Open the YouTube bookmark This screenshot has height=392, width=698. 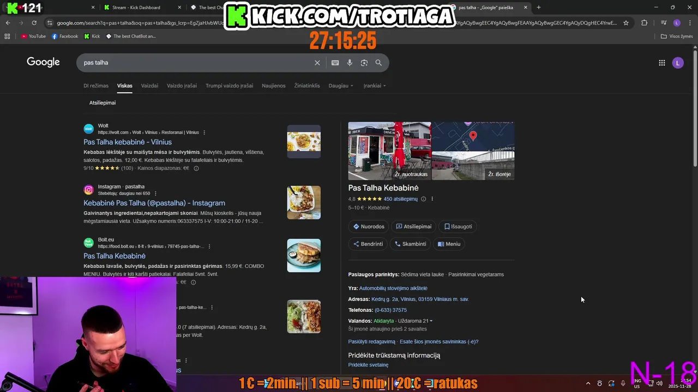(x=33, y=36)
